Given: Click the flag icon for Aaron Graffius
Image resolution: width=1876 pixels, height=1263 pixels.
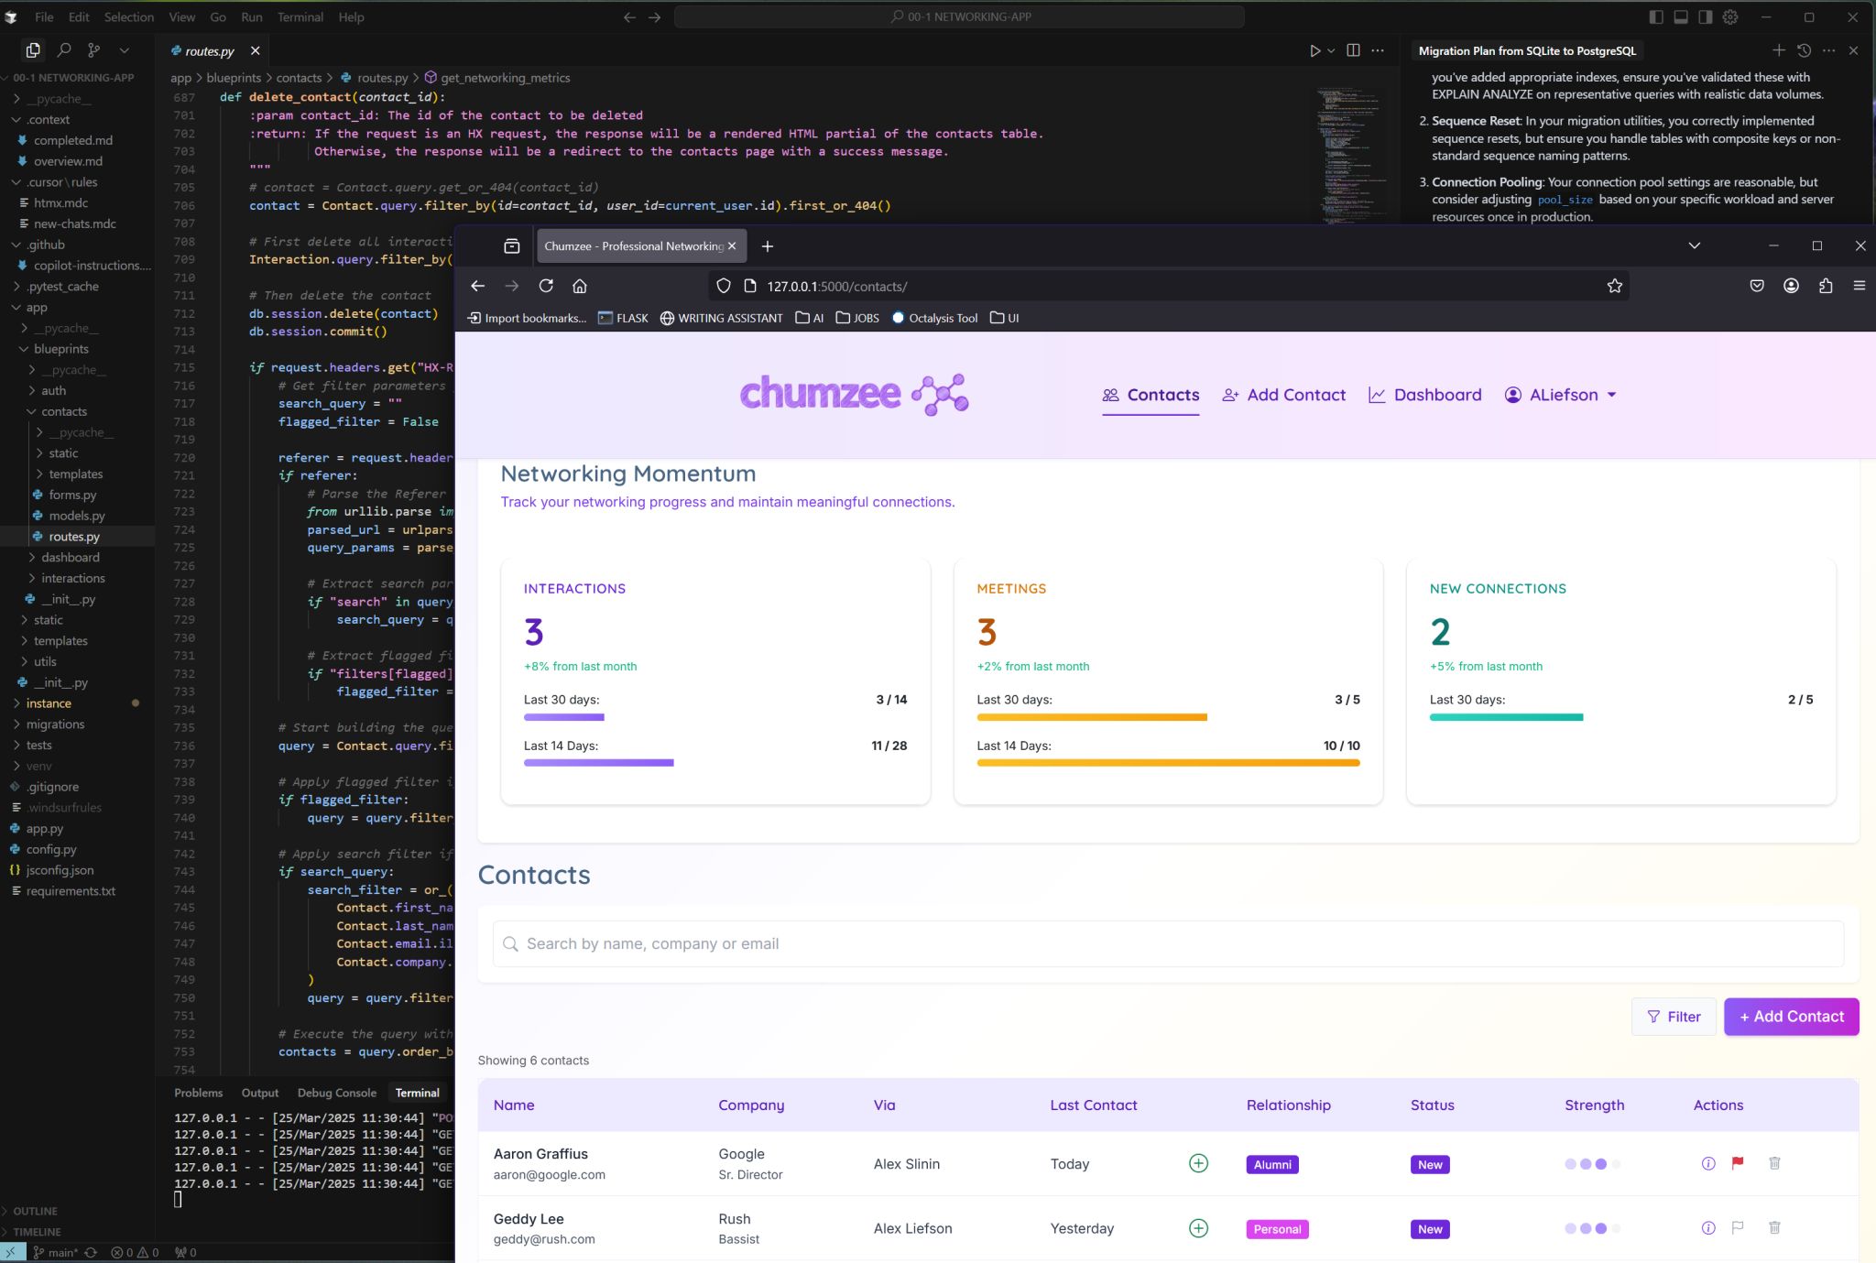Looking at the screenshot, I should pyautogui.click(x=1737, y=1163).
